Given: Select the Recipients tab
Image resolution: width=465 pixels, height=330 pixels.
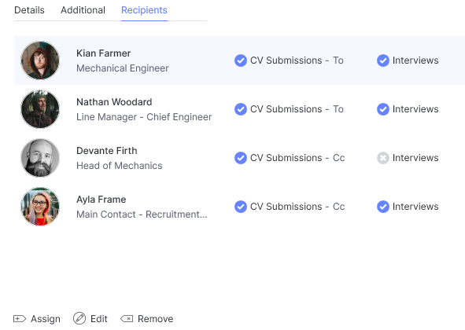Looking at the screenshot, I should pos(144,10).
